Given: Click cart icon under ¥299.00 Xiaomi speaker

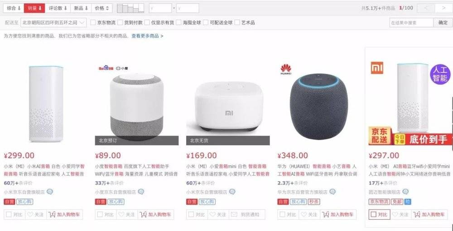Looking at the screenshot, I should click(52, 215).
